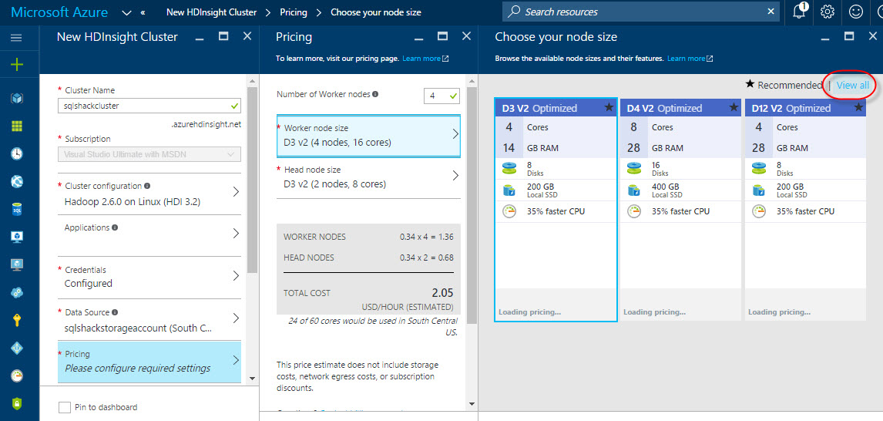Go to New HDInsight Cluster breadcrumb
Screen dimensions: 883x421
coord(212,12)
